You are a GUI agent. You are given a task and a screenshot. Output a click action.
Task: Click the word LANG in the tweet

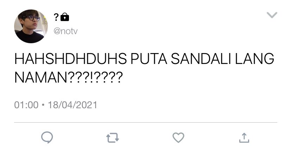tap(255, 59)
